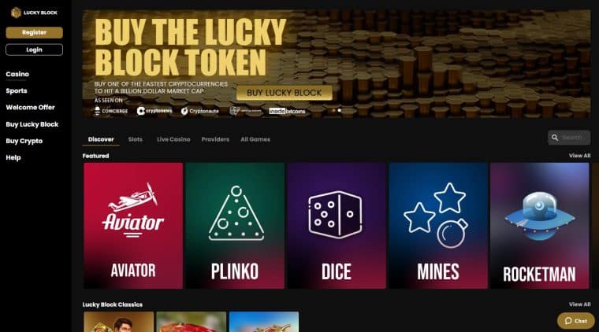Click View All beside Featured
The image size is (599, 332).
tap(579, 156)
